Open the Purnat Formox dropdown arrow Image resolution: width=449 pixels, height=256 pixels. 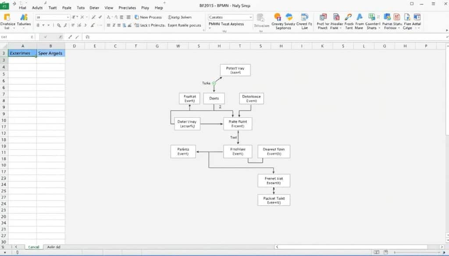pos(399,28)
